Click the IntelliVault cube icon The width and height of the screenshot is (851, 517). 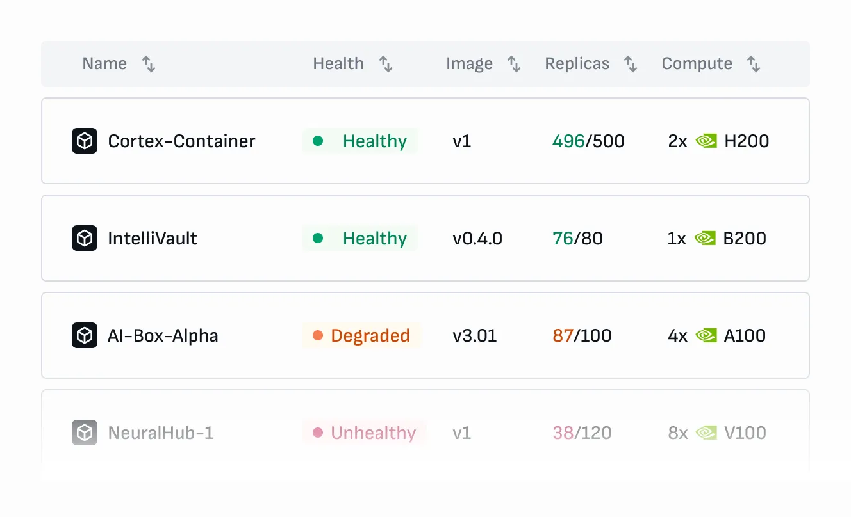point(84,238)
